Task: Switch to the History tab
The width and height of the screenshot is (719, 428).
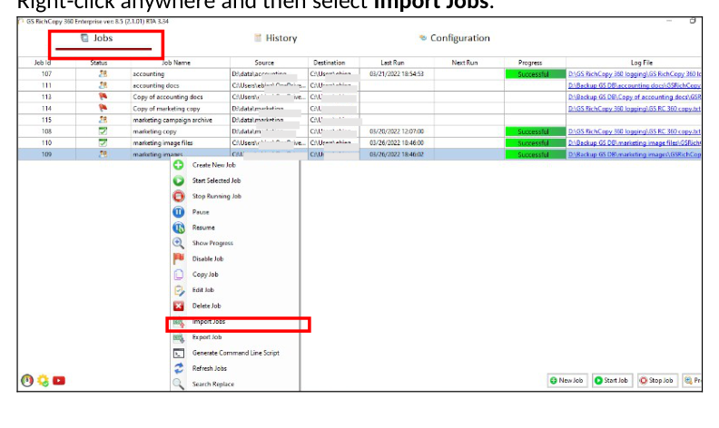Action: click(276, 38)
